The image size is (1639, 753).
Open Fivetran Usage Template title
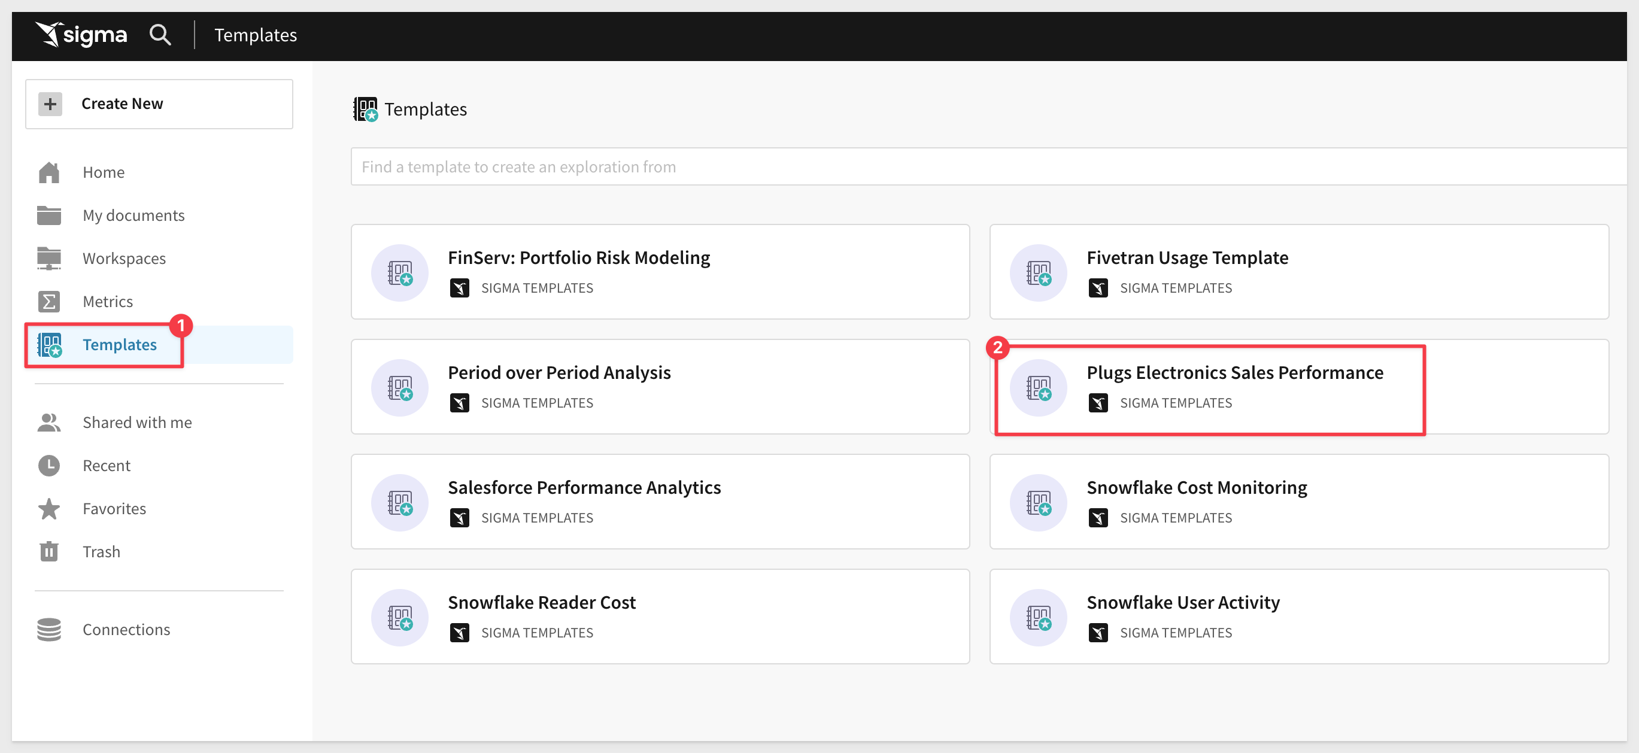point(1187,257)
